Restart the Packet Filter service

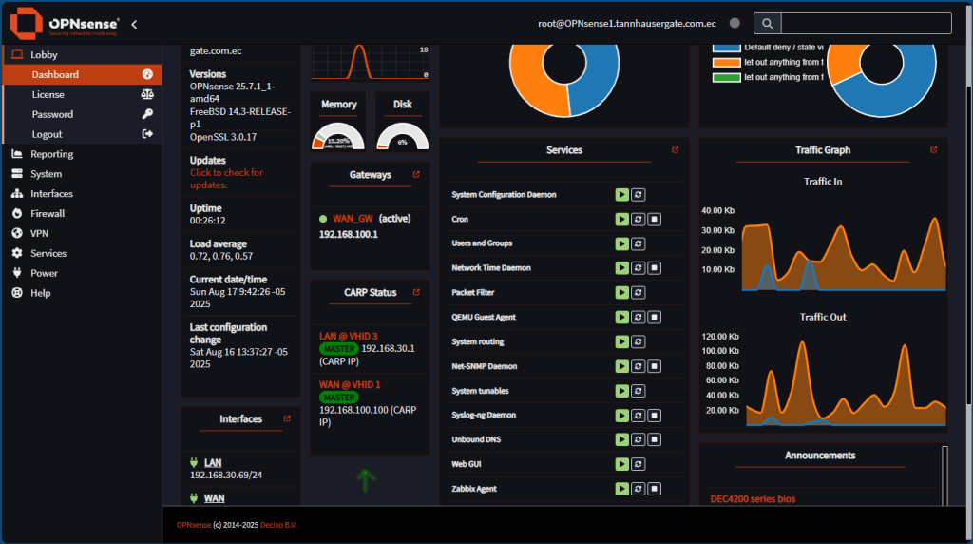coord(639,293)
